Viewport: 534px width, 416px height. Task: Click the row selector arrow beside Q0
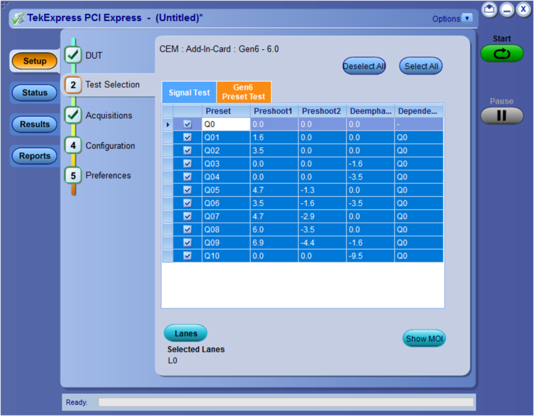point(168,125)
